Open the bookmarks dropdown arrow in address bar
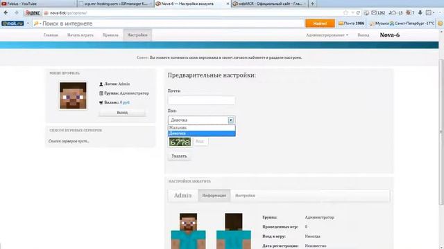The height and width of the screenshot is (249, 444). coord(352,13)
